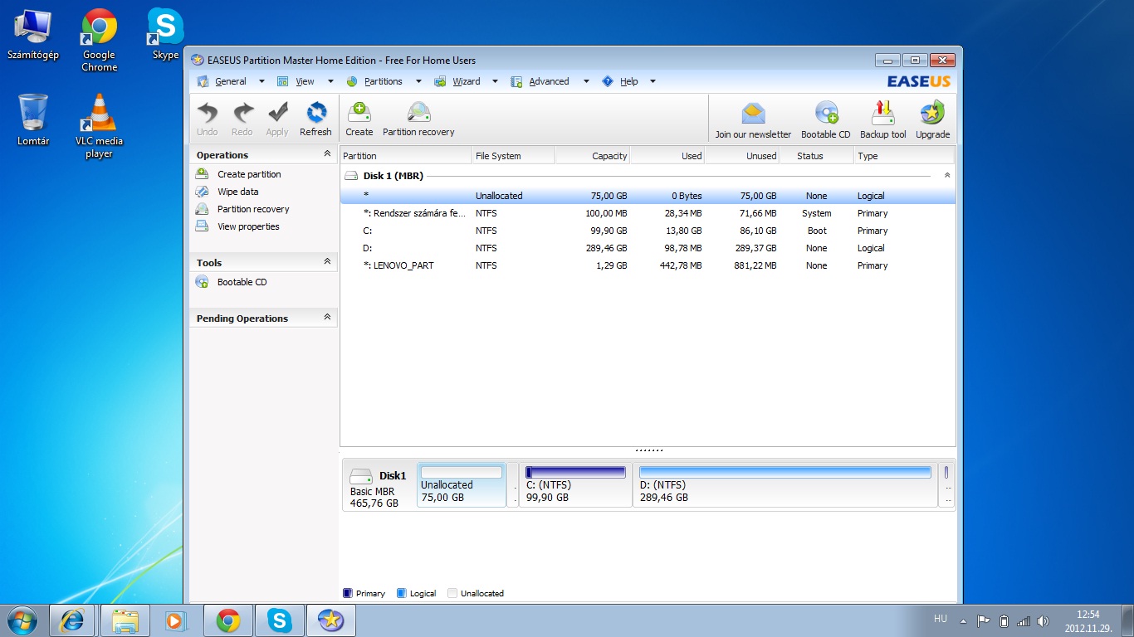Open View properties operation
1134x637 pixels.
(x=248, y=226)
